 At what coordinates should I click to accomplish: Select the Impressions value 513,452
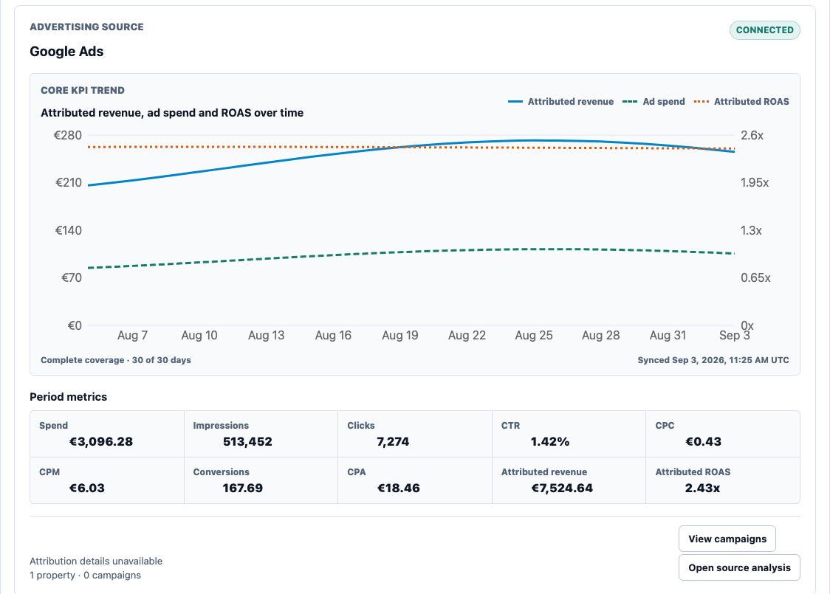(247, 442)
